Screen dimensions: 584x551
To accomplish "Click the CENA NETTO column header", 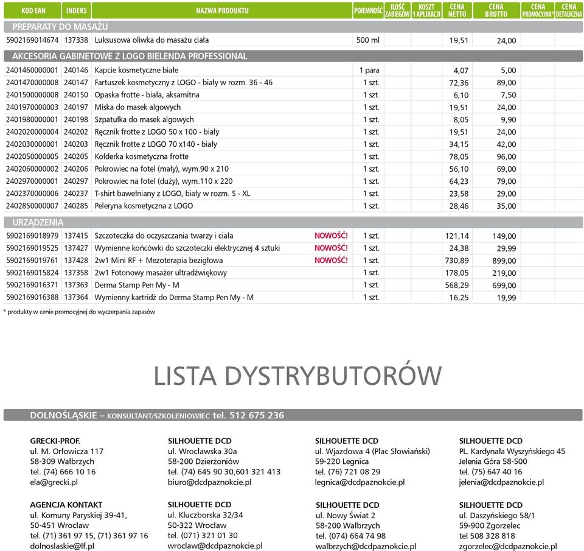I will tap(457, 10).
